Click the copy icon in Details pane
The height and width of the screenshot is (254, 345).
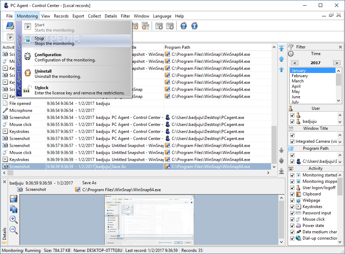13,209
